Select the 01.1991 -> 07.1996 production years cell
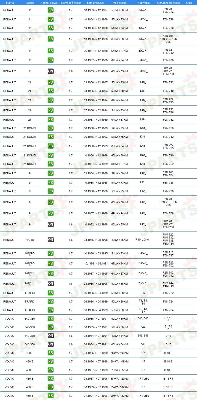Viewport: 197px width, 400px height. pyautogui.click(x=96, y=396)
